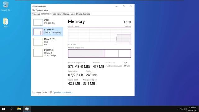Click the Disk 0 mini graph thumbnail
The image size is (199, 112).
[x=38, y=42]
